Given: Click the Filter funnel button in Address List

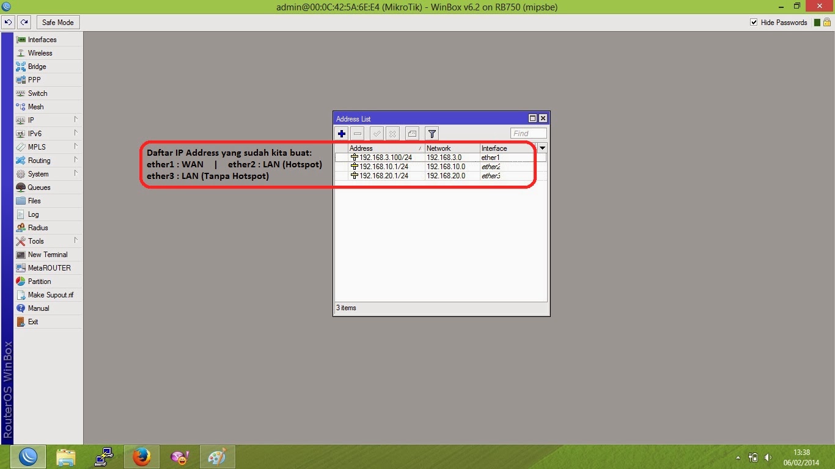Looking at the screenshot, I should click(x=432, y=134).
